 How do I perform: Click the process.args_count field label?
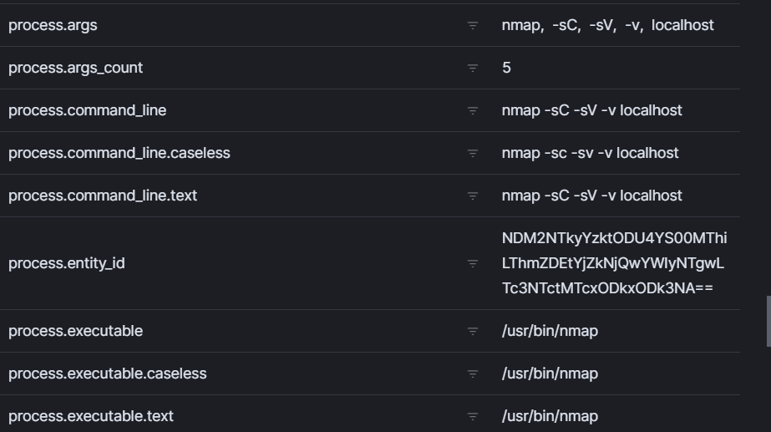pyautogui.click(x=75, y=68)
